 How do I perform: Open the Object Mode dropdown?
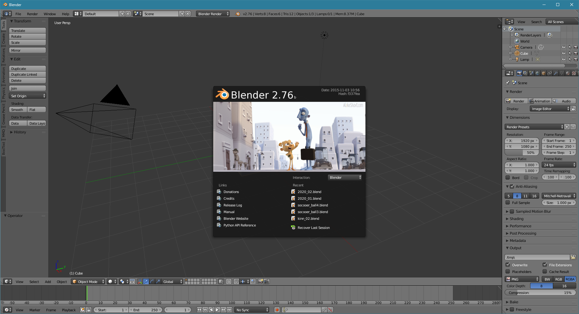click(88, 281)
